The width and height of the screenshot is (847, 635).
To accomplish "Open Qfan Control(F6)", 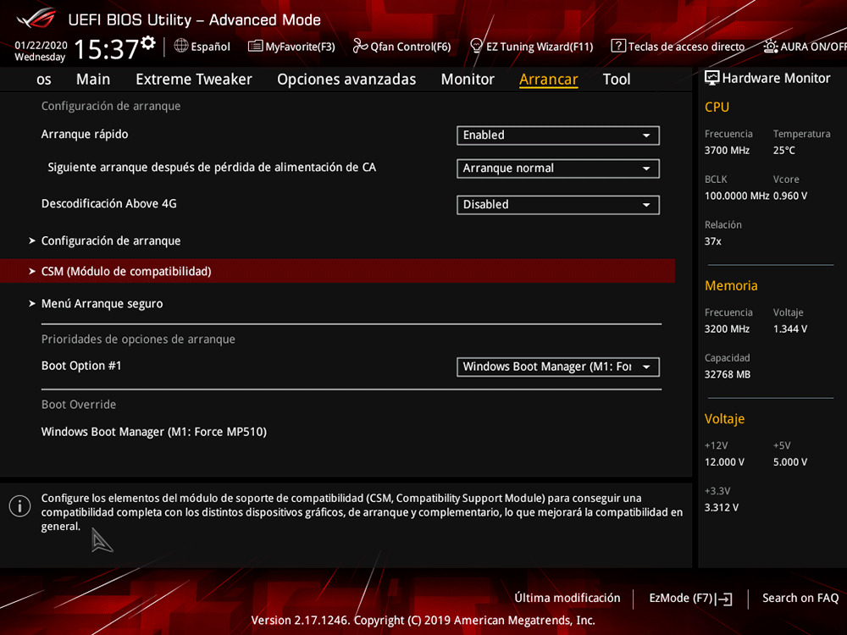I will [401, 47].
